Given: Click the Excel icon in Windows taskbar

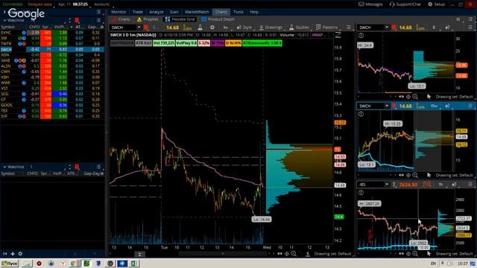Looking at the screenshot, I should 134,263.
